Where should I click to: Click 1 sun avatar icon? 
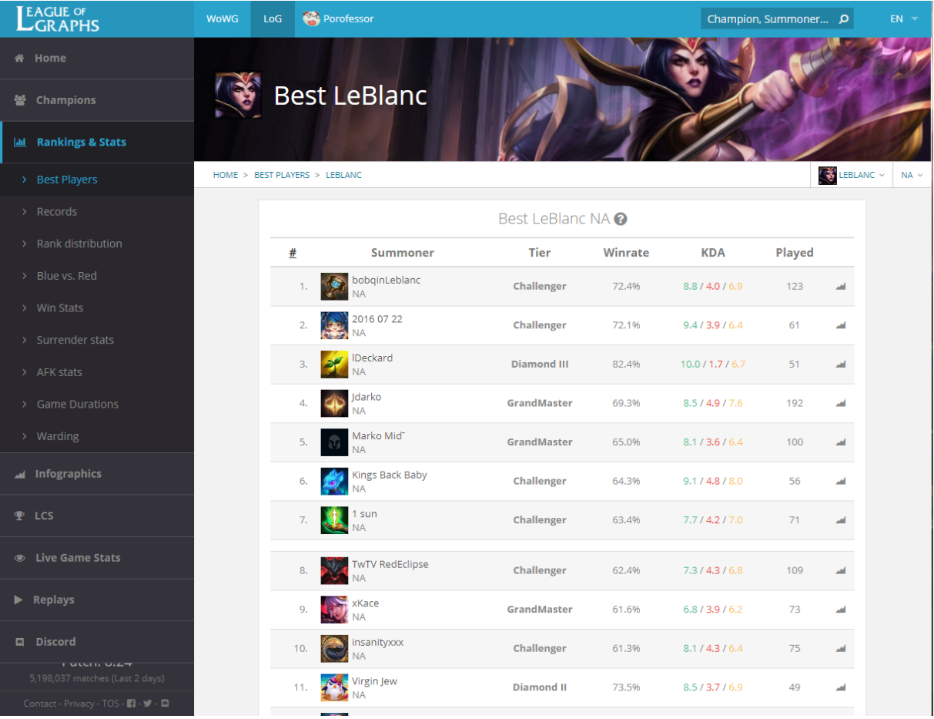(x=334, y=520)
